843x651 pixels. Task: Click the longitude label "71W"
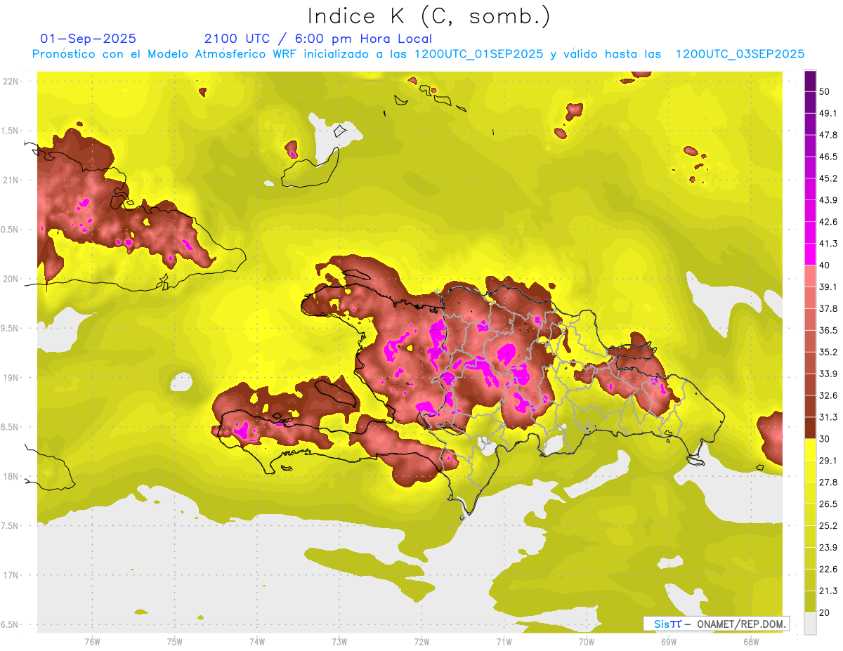click(504, 642)
